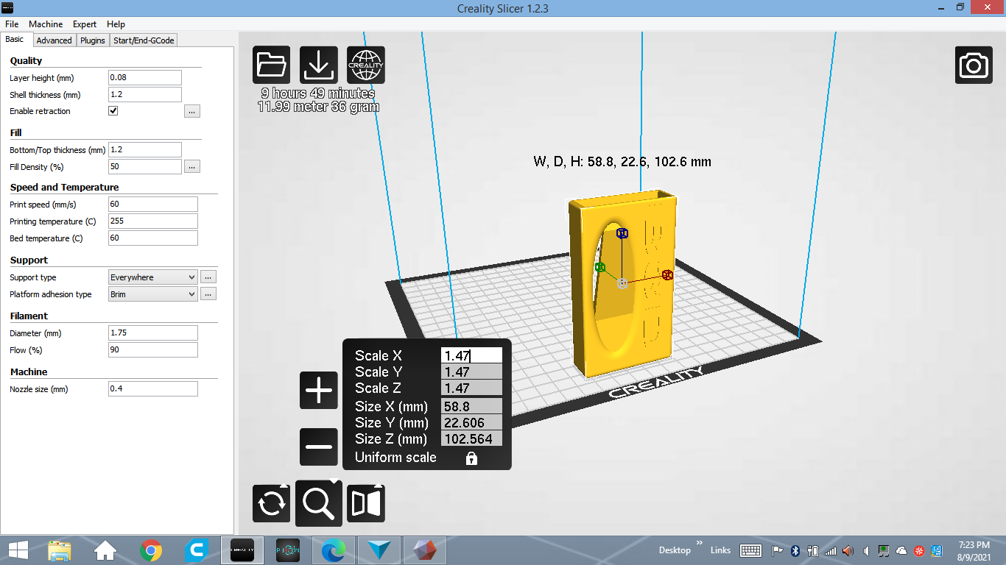Click the ellipsis button next to Platform adhesion type

point(208,294)
